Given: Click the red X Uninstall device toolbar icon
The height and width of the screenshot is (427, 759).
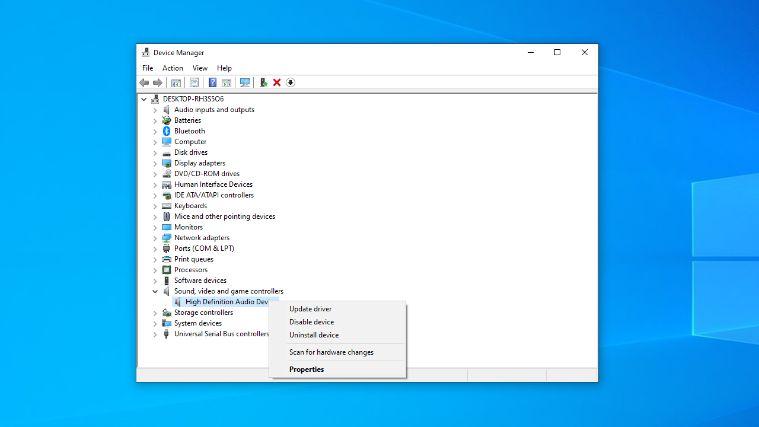Looking at the screenshot, I should (277, 82).
